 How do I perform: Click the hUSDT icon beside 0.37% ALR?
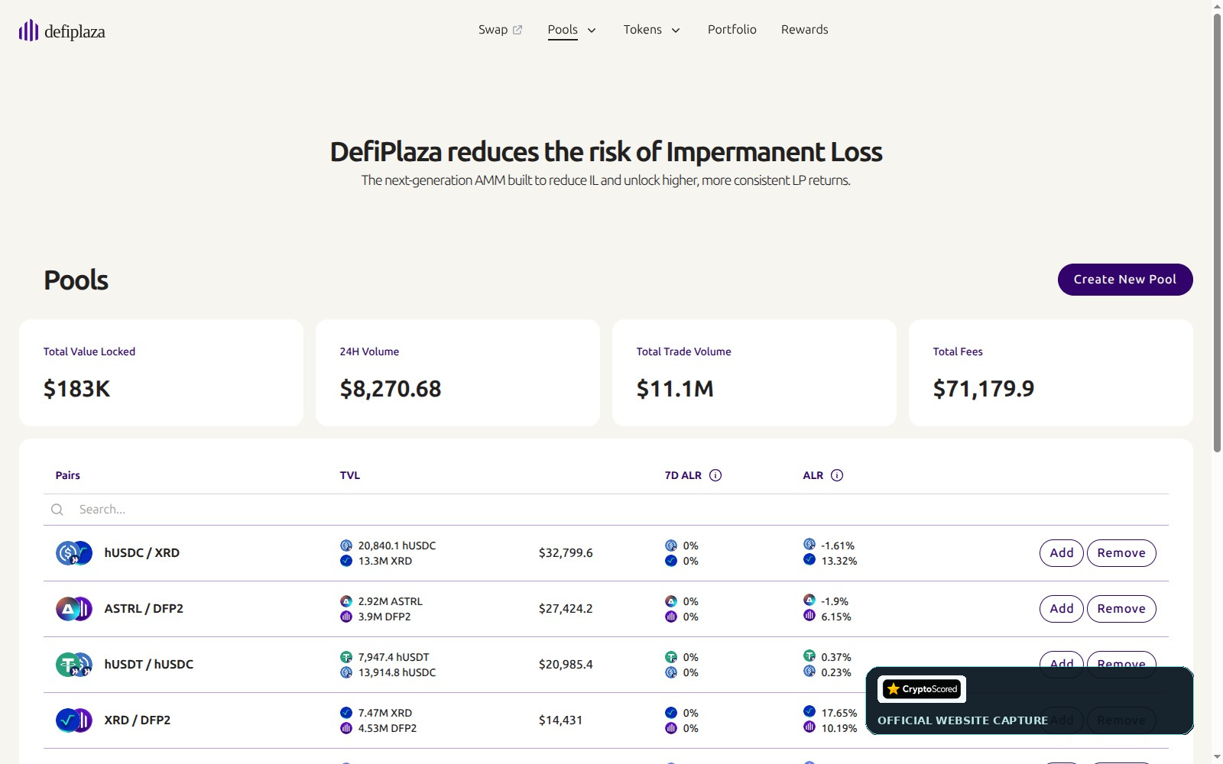click(x=809, y=656)
